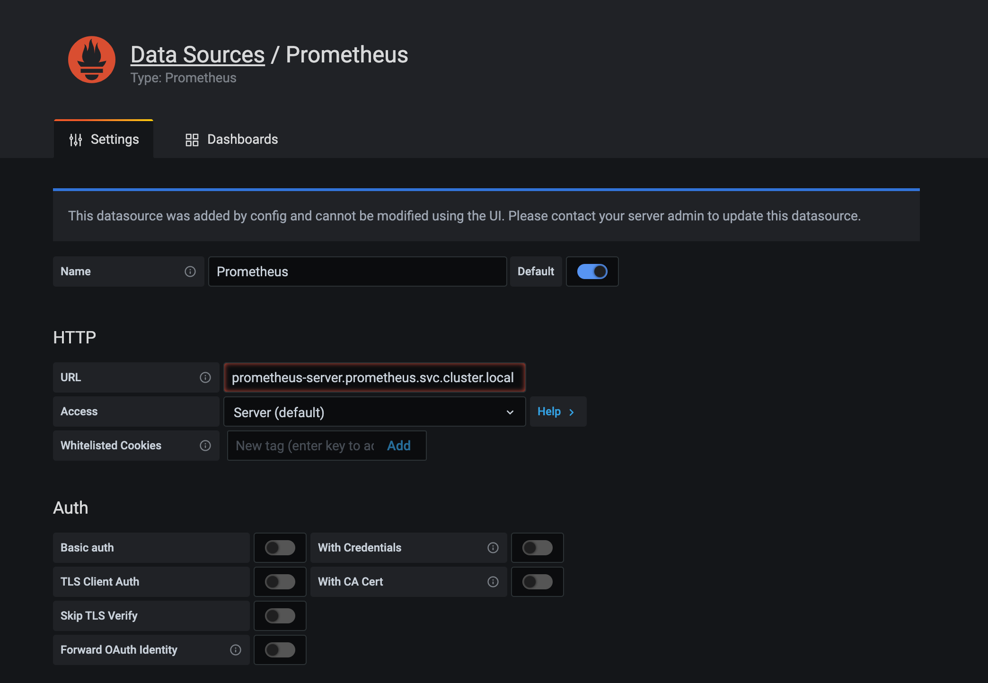Image resolution: width=988 pixels, height=683 pixels.
Task: Toggle the Default data source switch
Action: (592, 271)
